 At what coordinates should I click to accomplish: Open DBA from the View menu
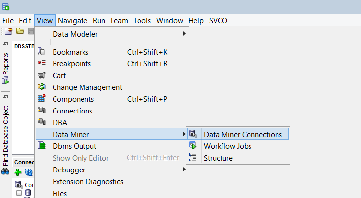point(112,123)
